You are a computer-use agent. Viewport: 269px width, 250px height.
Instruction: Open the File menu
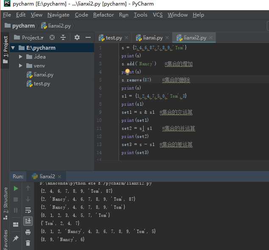[x=7, y=15]
